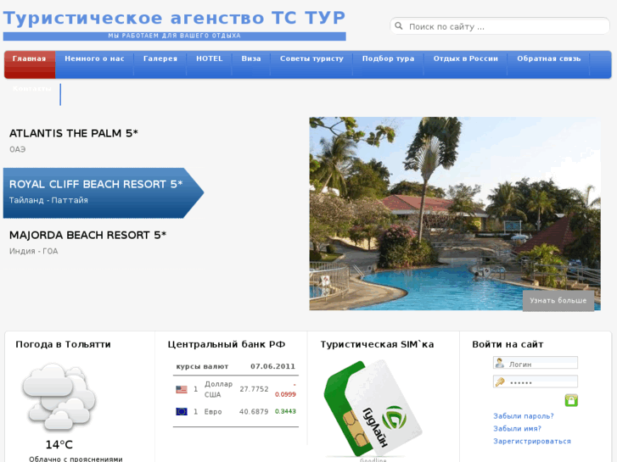Click the EU flag currency icon
Screen dimensions: 617x462
click(182, 411)
